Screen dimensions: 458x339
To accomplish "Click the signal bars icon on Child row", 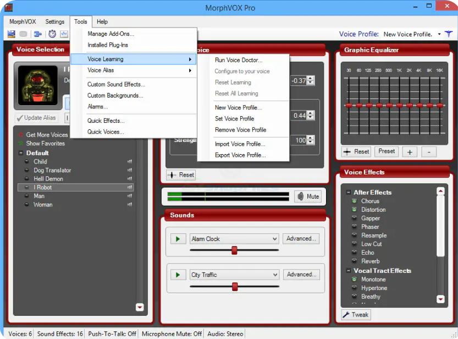I will (x=130, y=161).
